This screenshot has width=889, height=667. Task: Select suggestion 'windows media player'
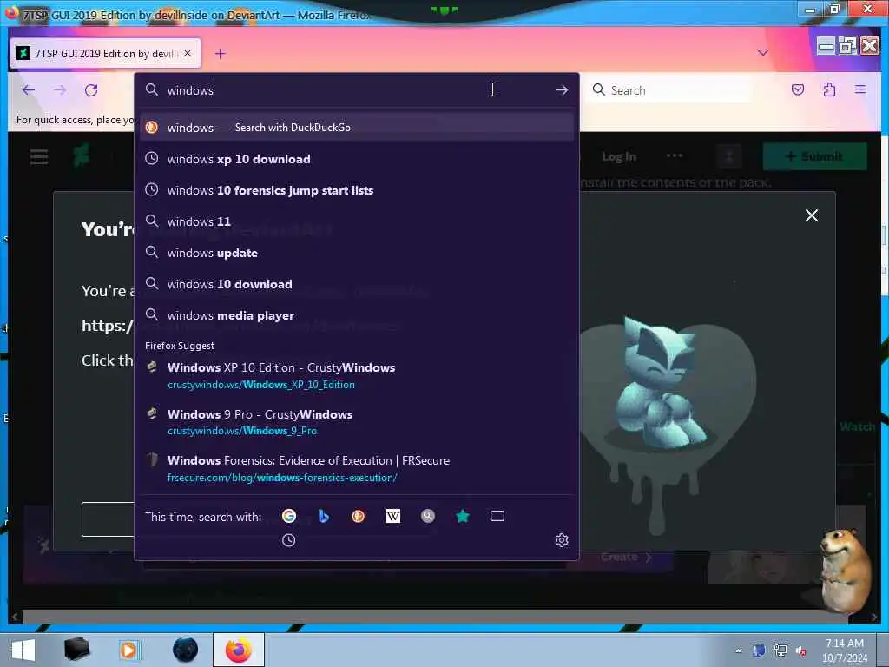click(357, 314)
